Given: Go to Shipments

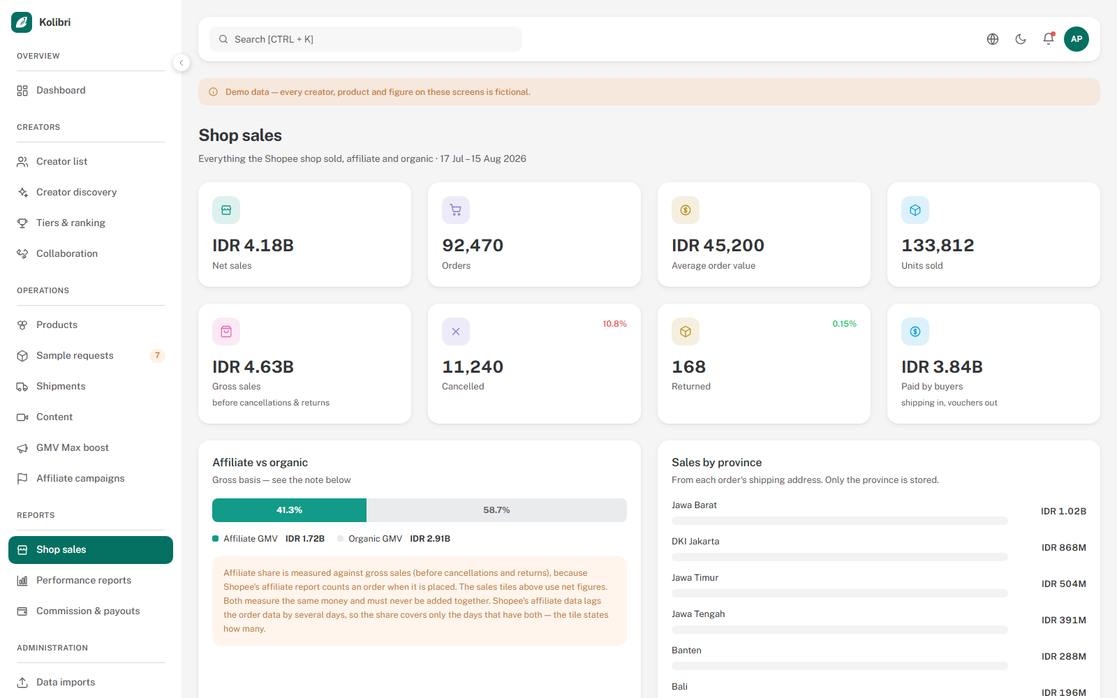Looking at the screenshot, I should pos(91,386).
